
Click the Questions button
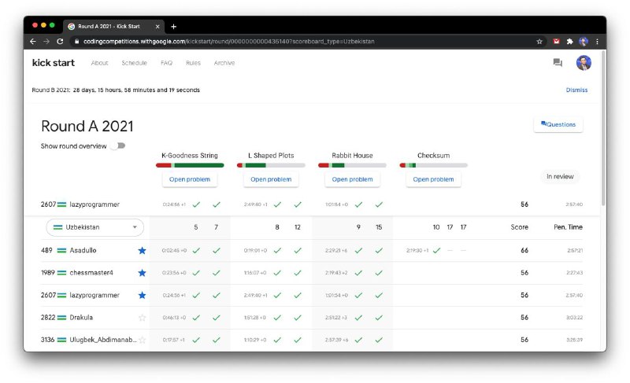[x=558, y=124]
